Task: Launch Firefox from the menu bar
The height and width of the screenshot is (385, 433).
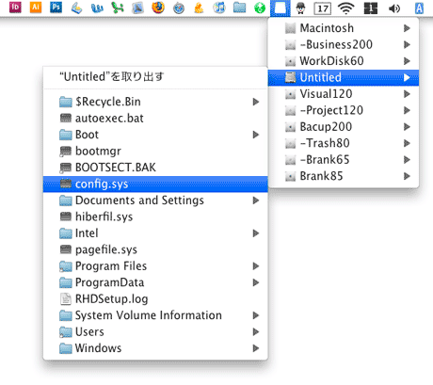Action: coord(158,8)
